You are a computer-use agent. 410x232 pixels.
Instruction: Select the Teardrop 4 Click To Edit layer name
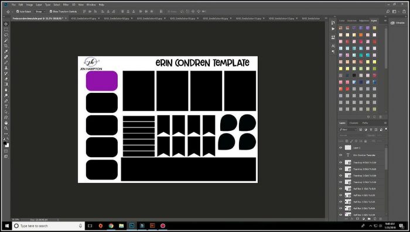pos(364,162)
